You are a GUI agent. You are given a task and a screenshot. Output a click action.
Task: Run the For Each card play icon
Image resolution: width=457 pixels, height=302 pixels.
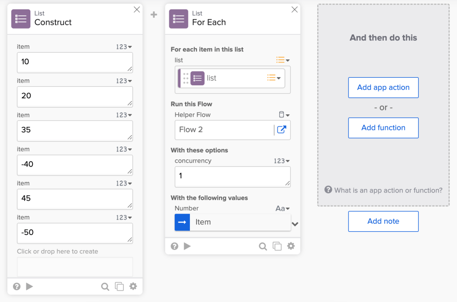pos(187,246)
